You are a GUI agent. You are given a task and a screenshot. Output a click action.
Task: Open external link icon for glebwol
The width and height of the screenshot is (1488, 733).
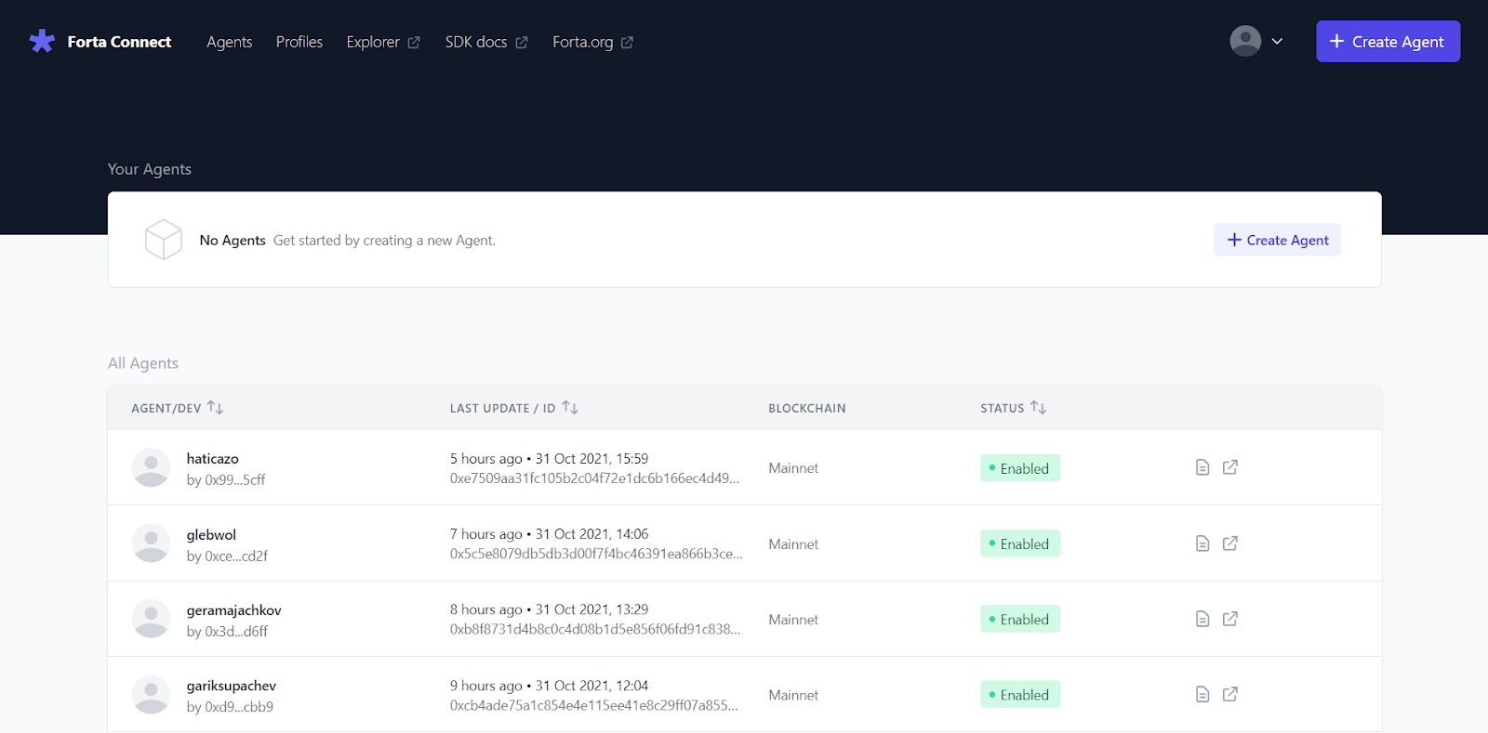pyautogui.click(x=1230, y=543)
